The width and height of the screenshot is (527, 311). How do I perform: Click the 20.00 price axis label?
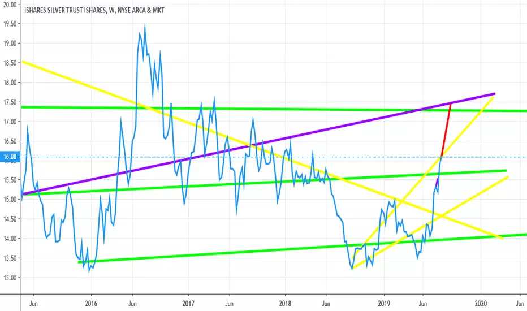click(x=10, y=5)
